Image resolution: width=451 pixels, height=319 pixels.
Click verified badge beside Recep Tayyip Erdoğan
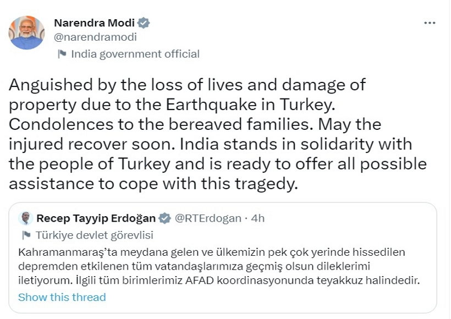click(x=164, y=218)
